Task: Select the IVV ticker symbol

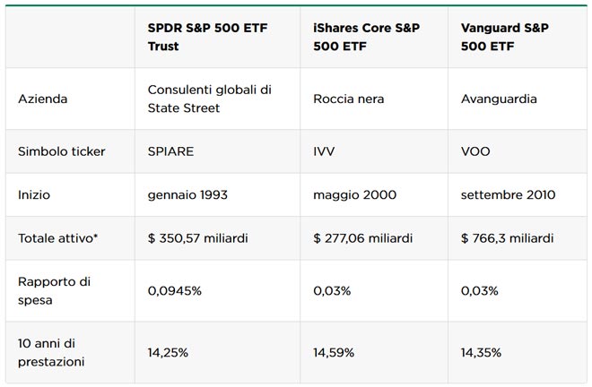Action: [325, 151]
